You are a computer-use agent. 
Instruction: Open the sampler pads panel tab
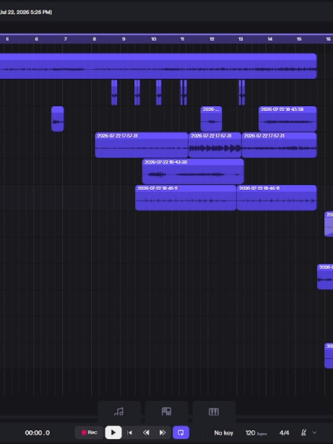click(x=166, y=411)
